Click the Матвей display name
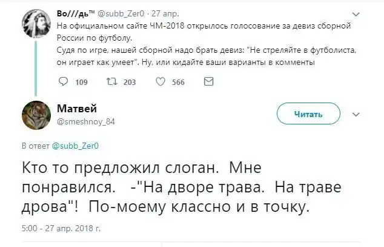 pos(76,108)
